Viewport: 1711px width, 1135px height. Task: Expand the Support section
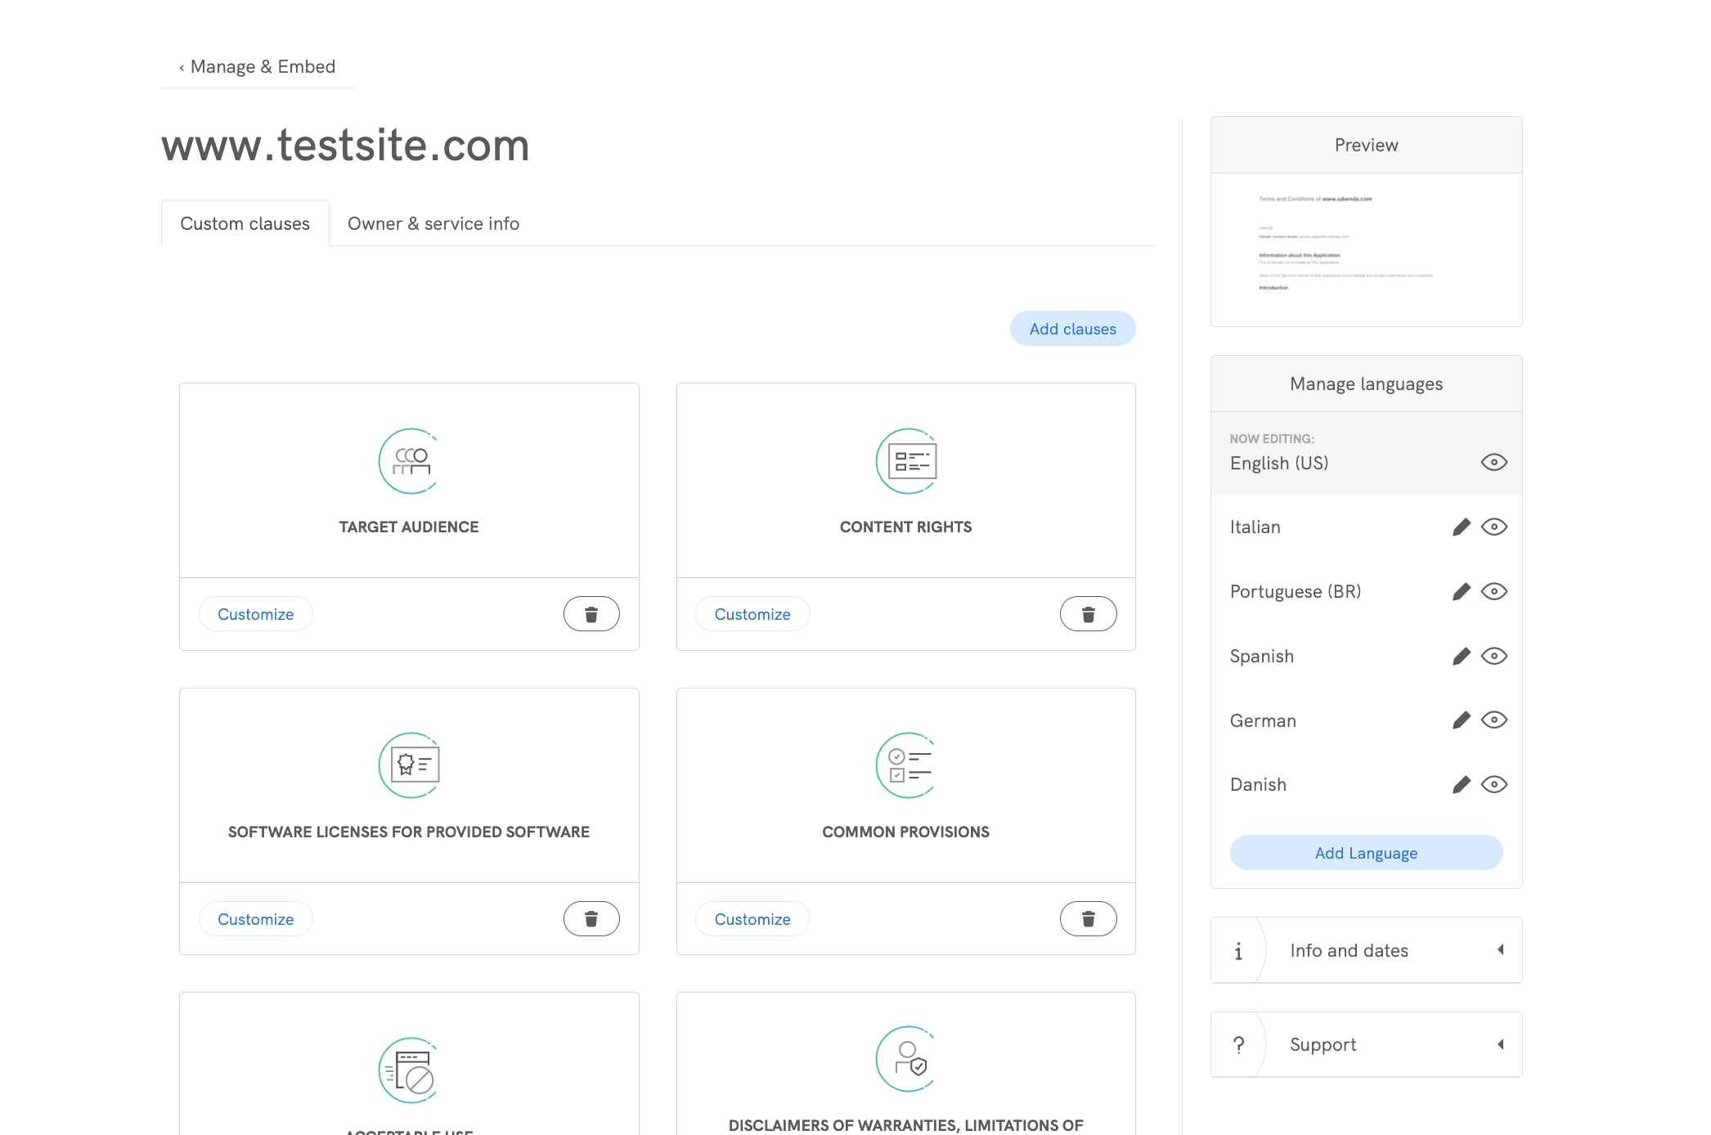point(1366,1045)
